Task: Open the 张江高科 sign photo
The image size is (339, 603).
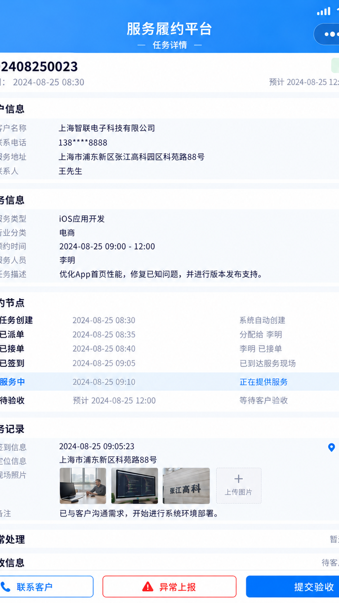Action: 186,486
